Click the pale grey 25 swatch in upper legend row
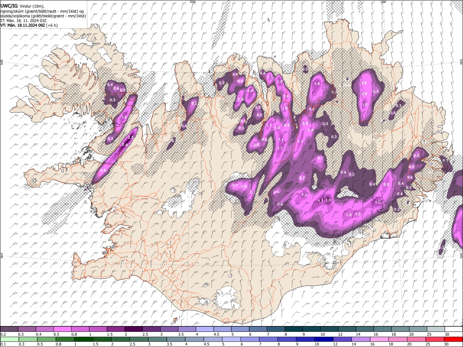 click(x=436, y=329)
